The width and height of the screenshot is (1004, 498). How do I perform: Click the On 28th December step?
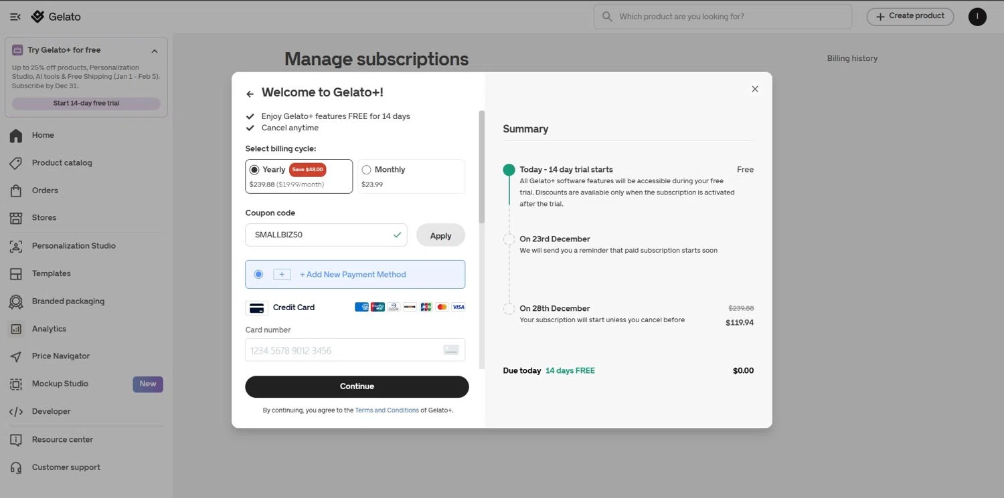click(x=555, y=309)
